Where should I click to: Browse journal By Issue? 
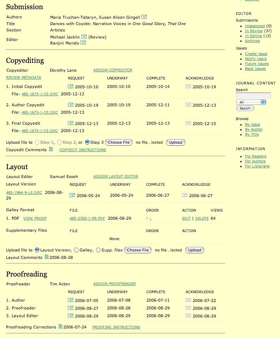252,124
